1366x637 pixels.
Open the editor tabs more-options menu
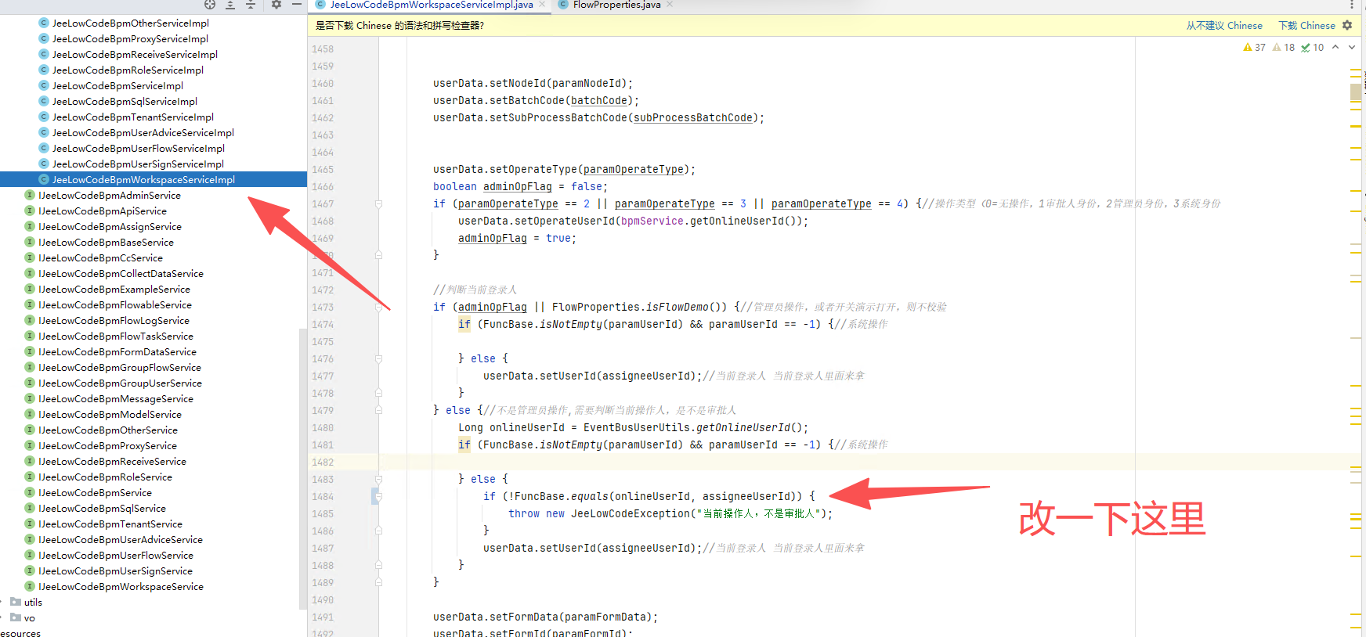[x=1353, y=5]
